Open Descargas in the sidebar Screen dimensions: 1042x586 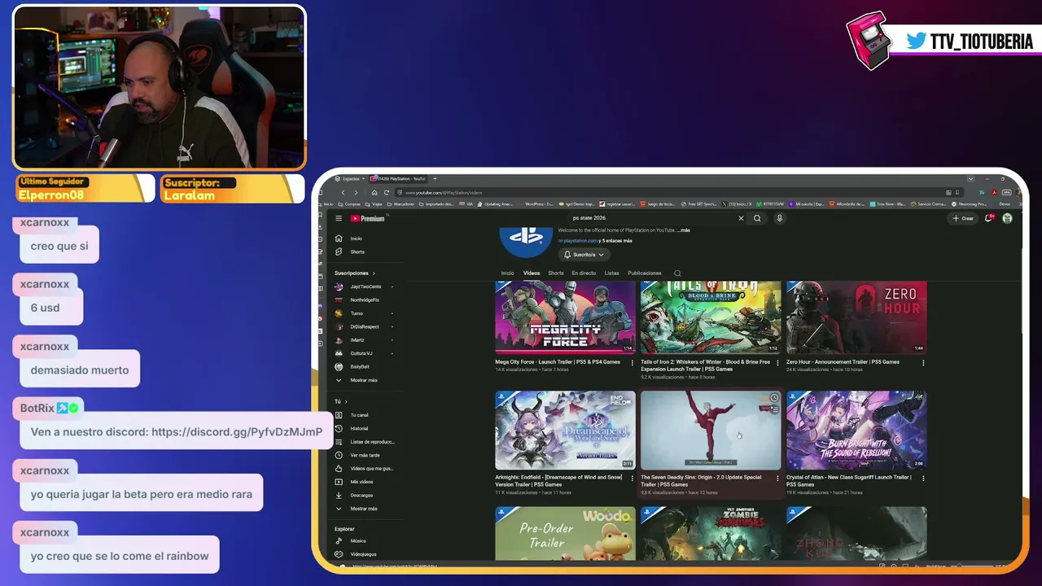(361, 495)
